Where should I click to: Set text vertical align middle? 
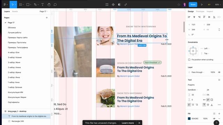click(x=208, y=105)
